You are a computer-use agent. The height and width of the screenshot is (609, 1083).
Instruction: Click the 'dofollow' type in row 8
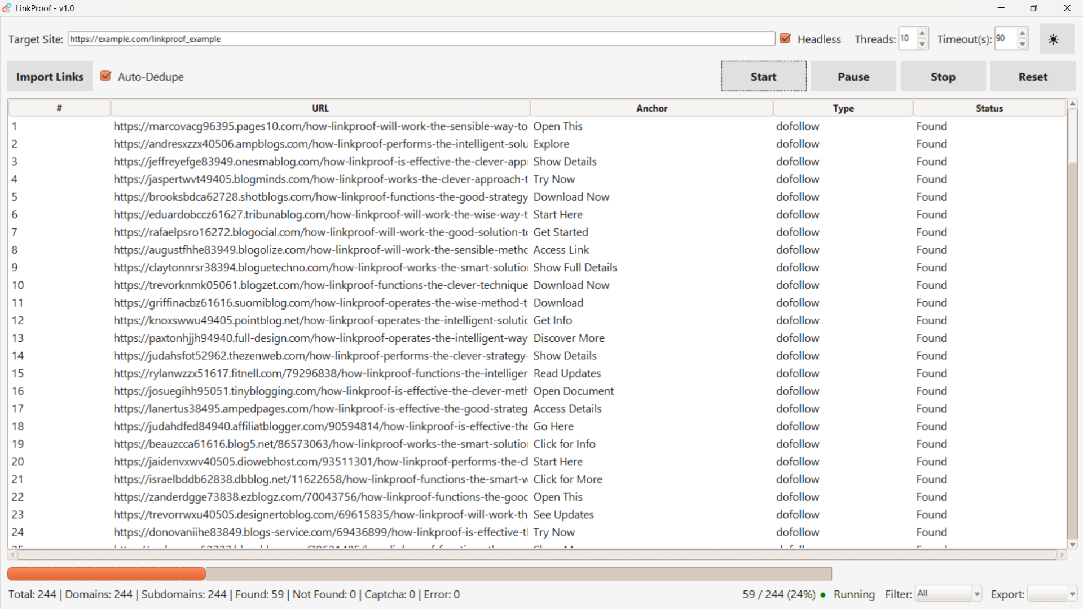(798, 250)
